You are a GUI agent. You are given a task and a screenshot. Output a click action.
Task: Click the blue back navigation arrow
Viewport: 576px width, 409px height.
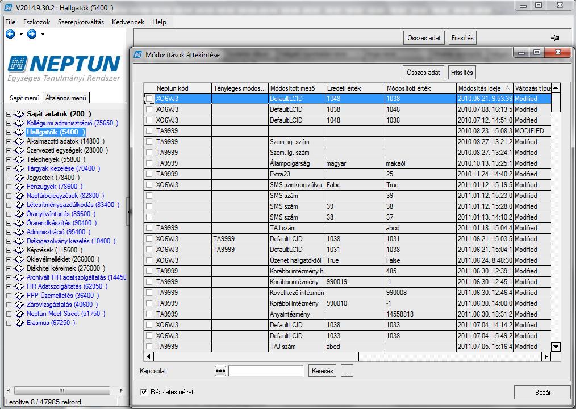pos(10,34)
